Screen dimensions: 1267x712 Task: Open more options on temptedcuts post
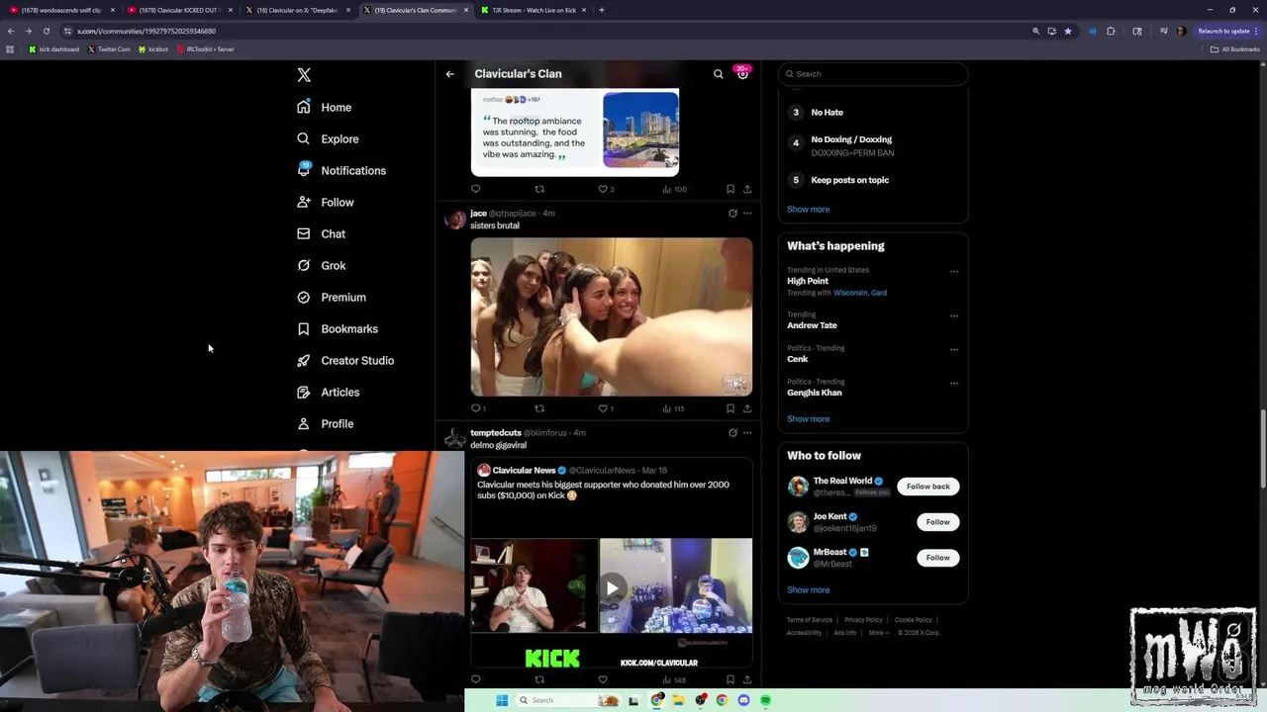click(747, 432)
